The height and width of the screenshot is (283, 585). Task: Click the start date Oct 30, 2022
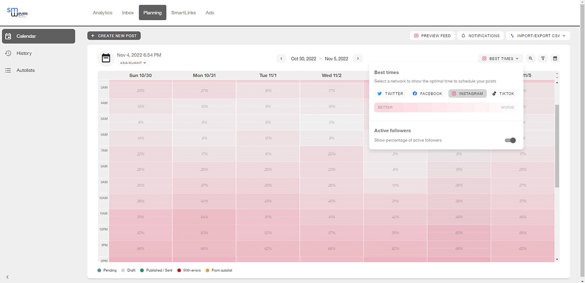click(x=304, y=59)
